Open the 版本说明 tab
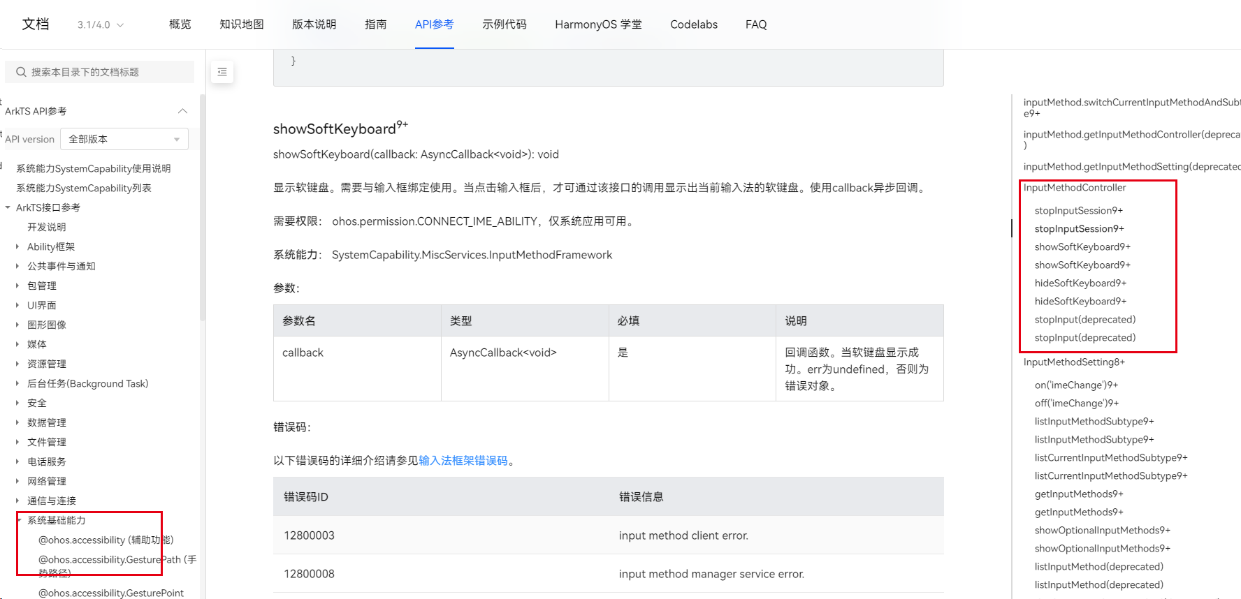1241x599 pixels. tap(314, 24)
